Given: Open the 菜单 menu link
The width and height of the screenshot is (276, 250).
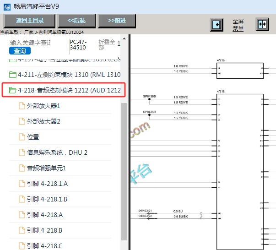Looking at the screenshot, I should pyautogui.click(x=238, y=28).
